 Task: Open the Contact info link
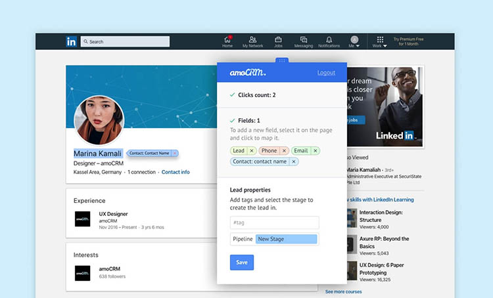tap(176, 172)
